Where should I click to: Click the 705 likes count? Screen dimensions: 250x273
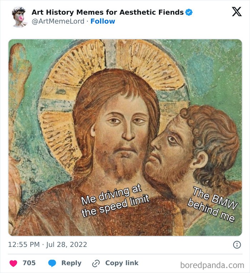[29, 263]
